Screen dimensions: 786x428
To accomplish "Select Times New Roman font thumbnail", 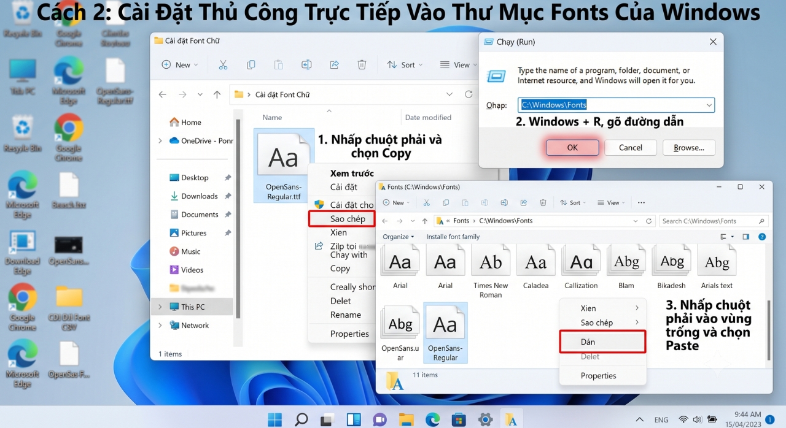I will point(491,272).
